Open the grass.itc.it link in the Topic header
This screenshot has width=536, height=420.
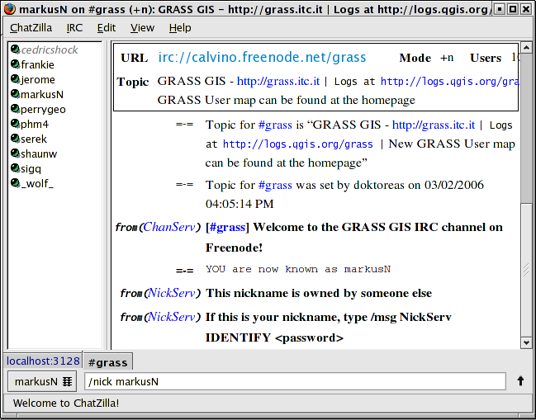pyautogui.click(x=278, y=81)
